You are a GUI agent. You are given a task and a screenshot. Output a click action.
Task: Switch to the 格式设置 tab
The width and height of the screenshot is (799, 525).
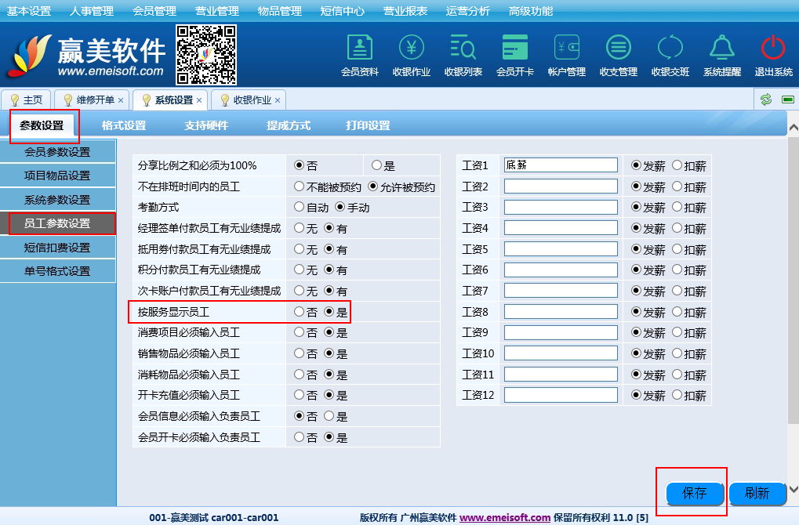pyautogui.click(x=124, y=125)
